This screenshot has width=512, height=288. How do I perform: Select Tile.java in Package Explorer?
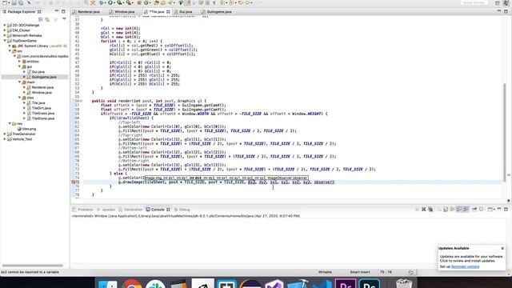pyautogui.click(x=38, y=103)
